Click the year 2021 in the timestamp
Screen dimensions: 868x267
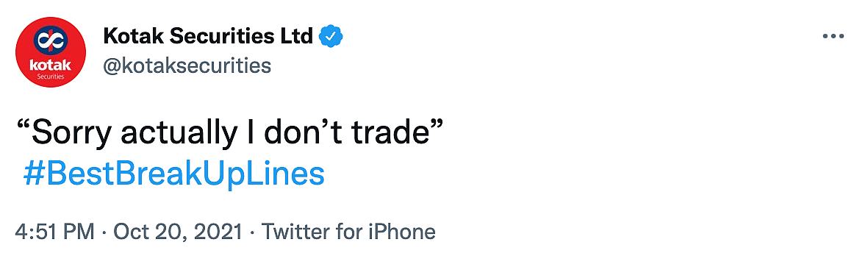click(x=219, y=232)
